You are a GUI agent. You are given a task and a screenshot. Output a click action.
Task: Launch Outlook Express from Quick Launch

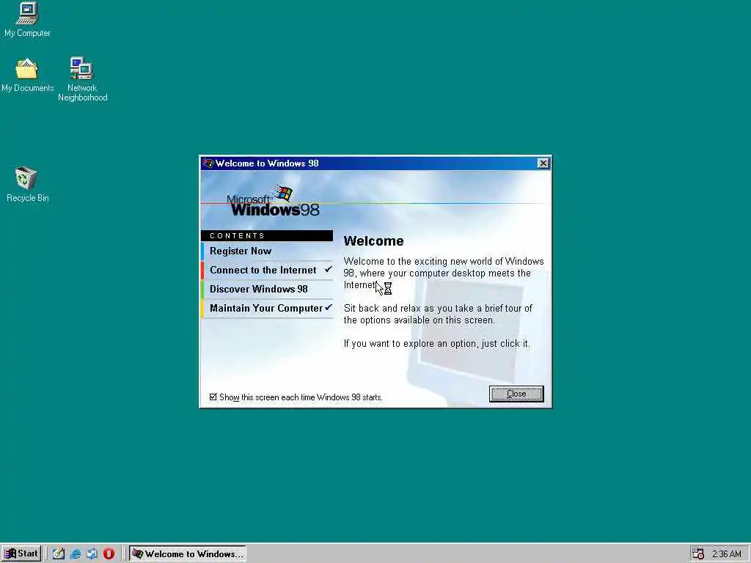coord(92,554)
